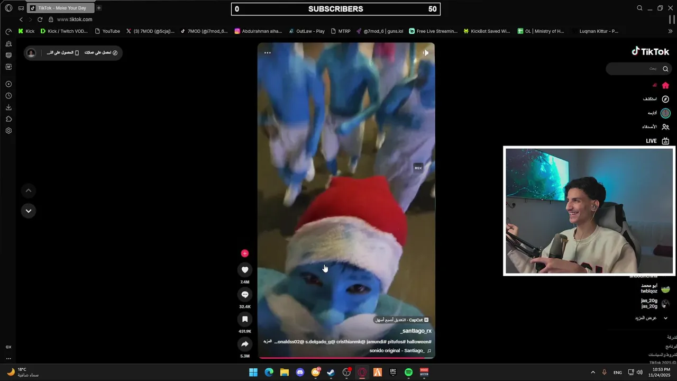Screen dimensions: 677x381
Task: Open the Opera GX main menu logo
Action: [8, 8]
